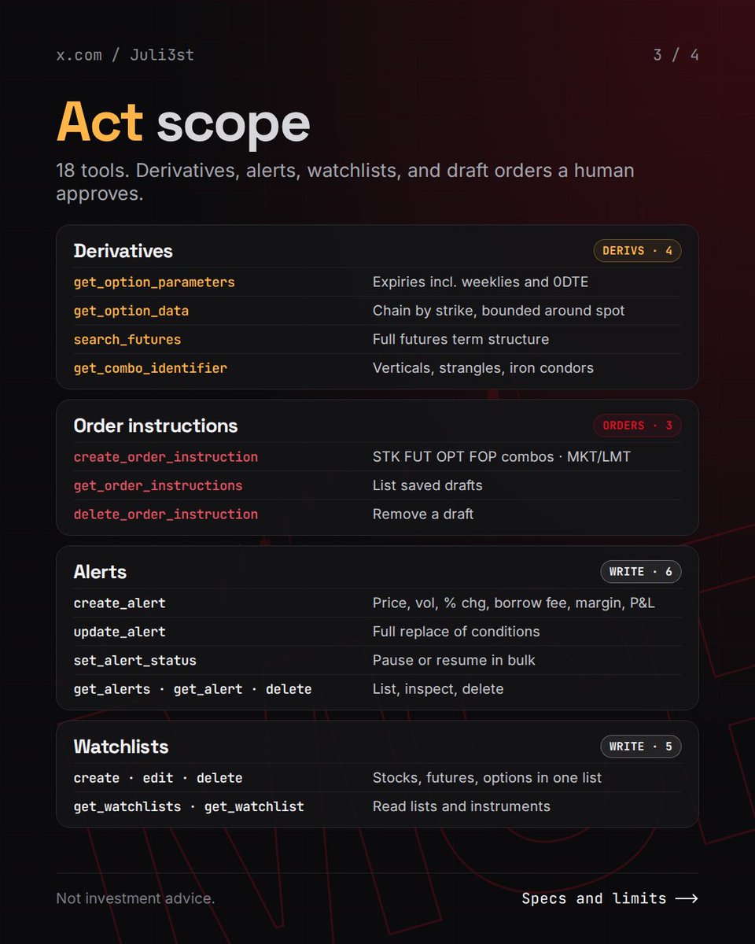Click 'Chain by strike, bounded around spot'
755x944 pixels.
pyautogui.click(x=499, y=311)
